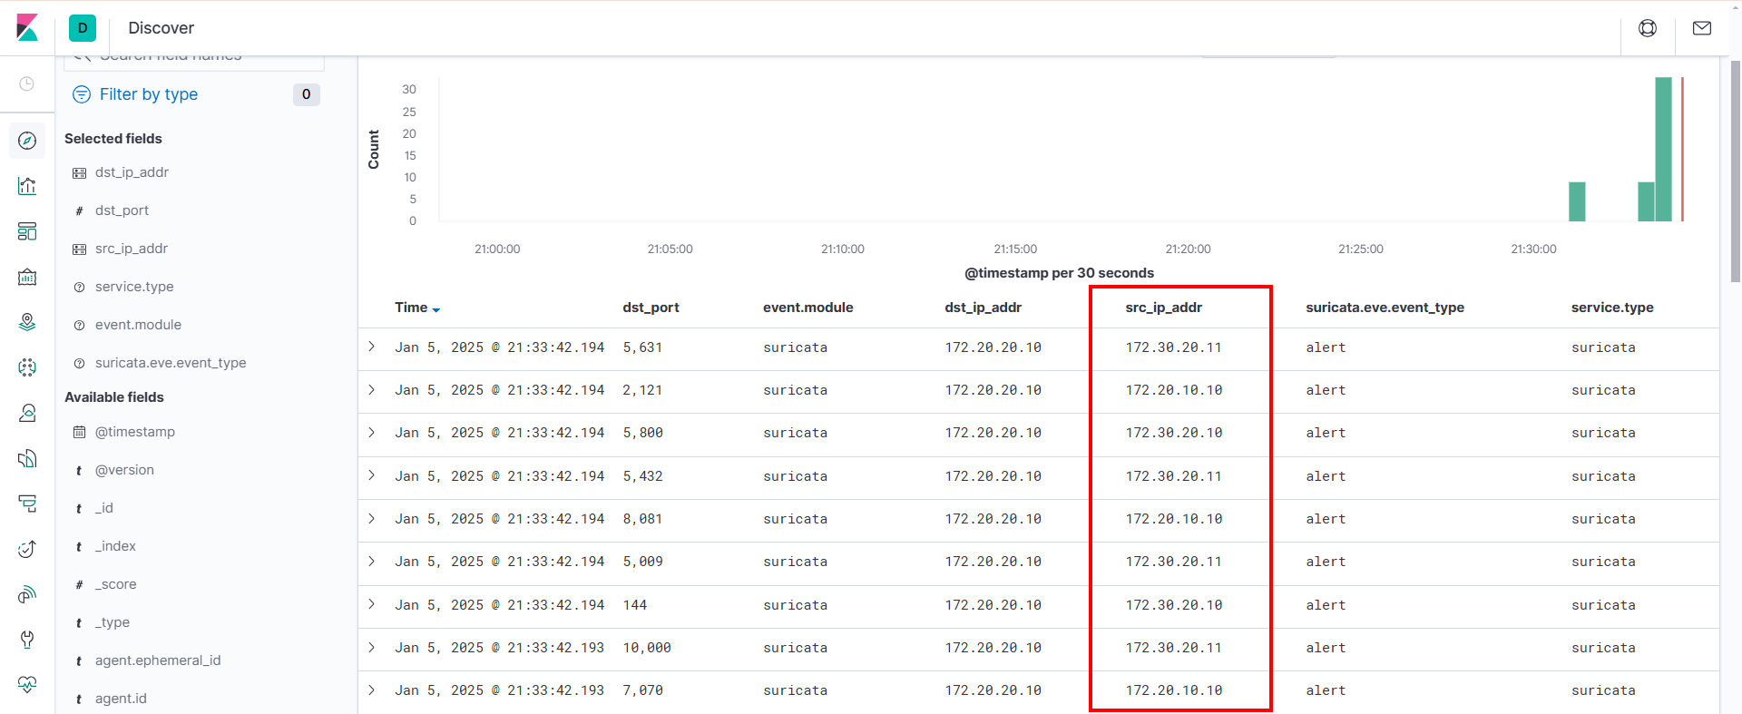
Task: Click the help menu icon in header
Action: coord(1648,28)
